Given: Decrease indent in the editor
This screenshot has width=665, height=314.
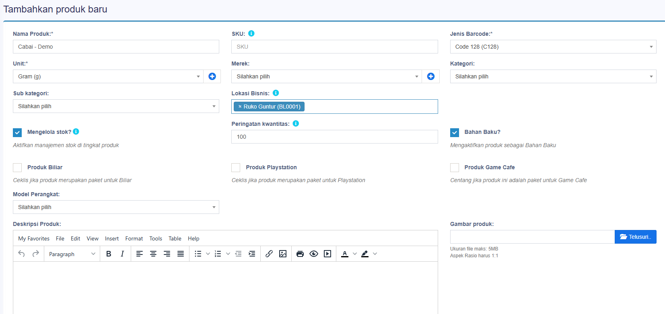Looking at the screenshot, I should point(238,254).
